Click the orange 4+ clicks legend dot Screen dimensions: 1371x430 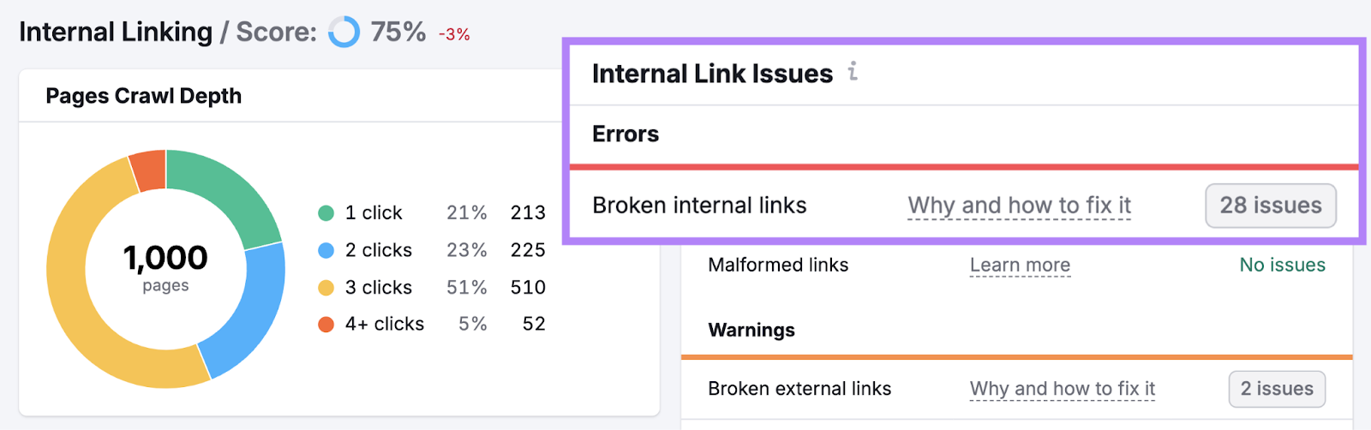coord(326,325)
